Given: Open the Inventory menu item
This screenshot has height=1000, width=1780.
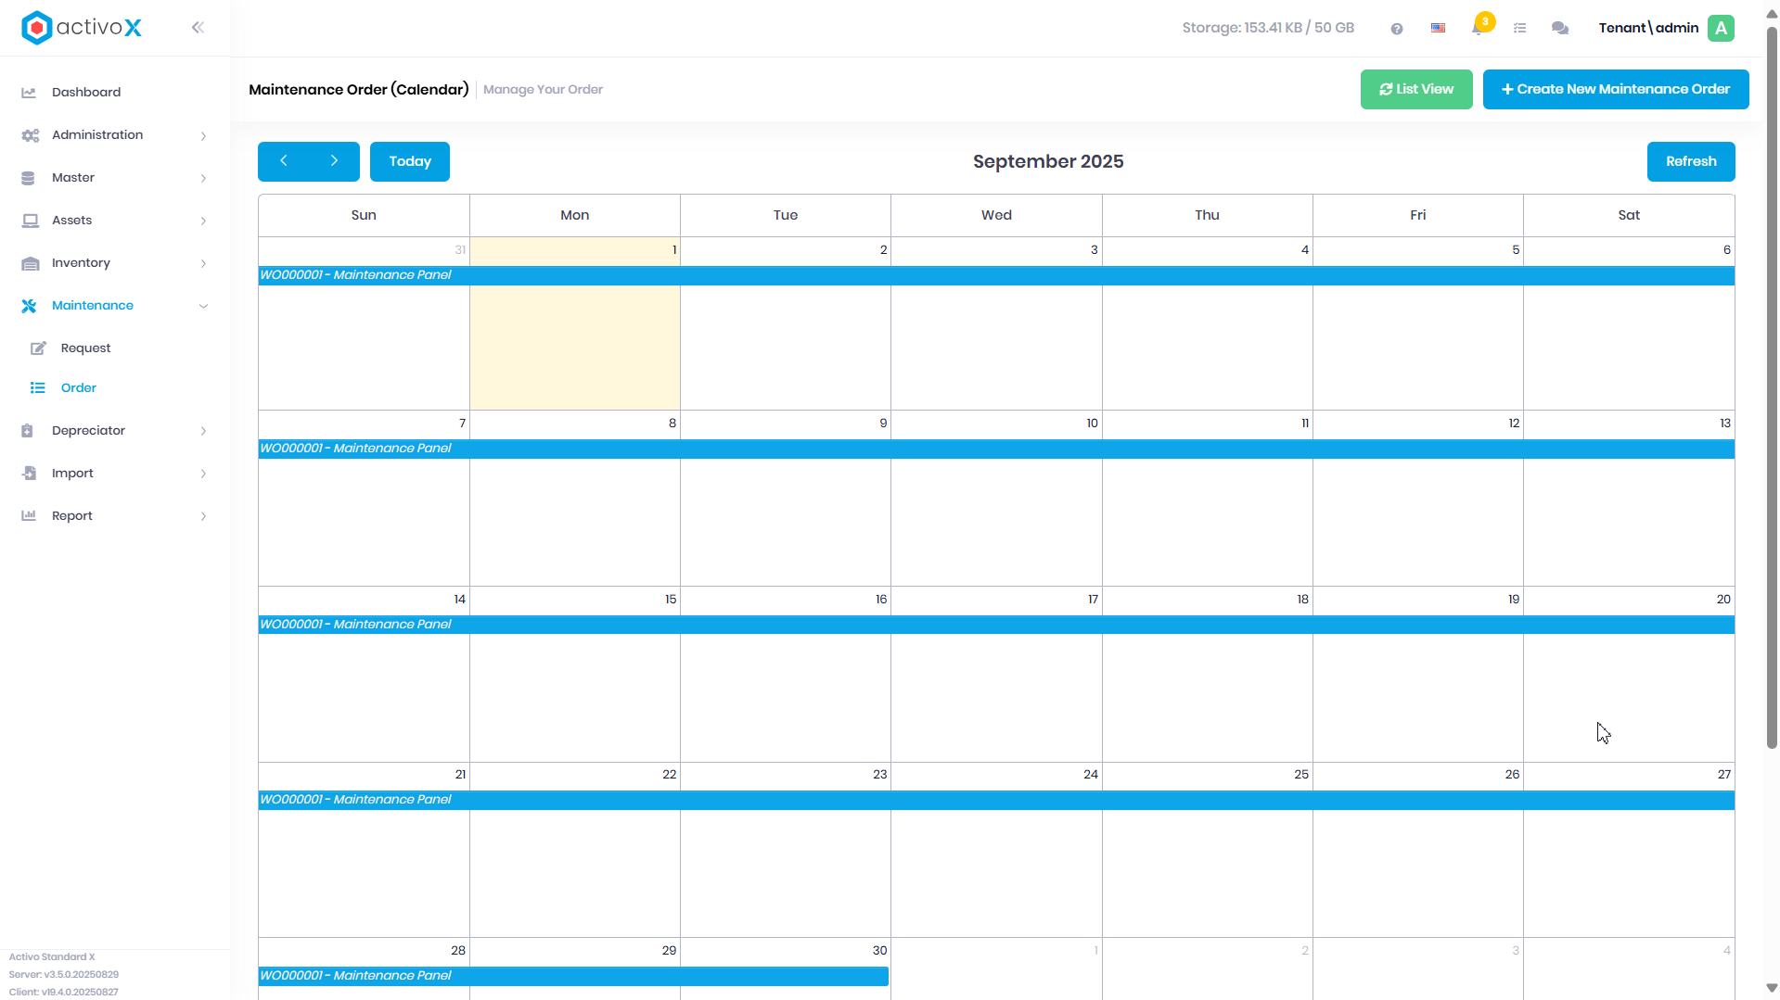Looking at the screenshot, I should click(115, 263).
